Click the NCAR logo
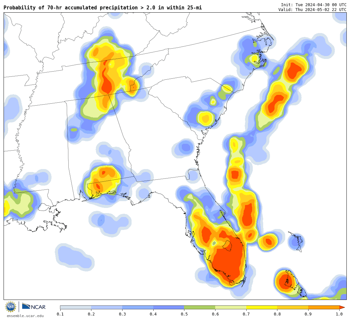Screen dimensions: 350x320 pyautogui.click(x=34, y=307)
